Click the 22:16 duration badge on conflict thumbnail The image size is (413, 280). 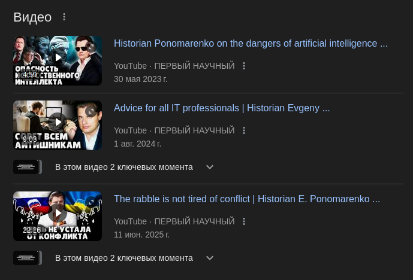32,230
